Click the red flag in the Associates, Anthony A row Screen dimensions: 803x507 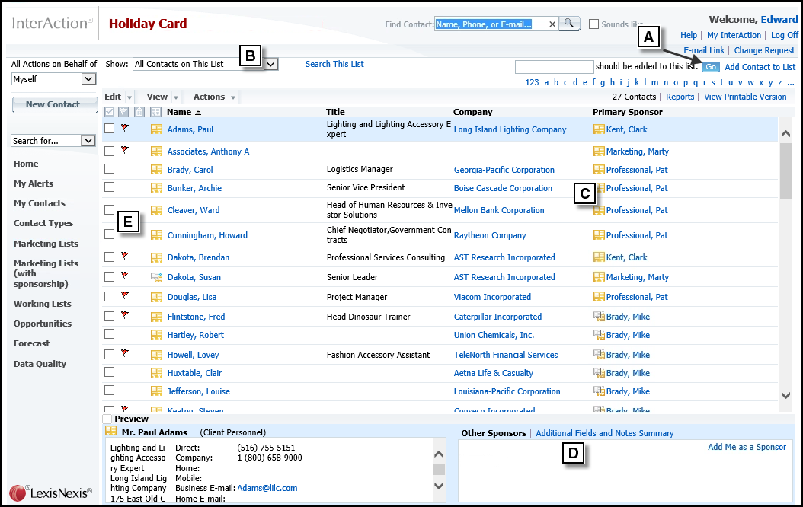pyautogui.click(x=124, y=149)
